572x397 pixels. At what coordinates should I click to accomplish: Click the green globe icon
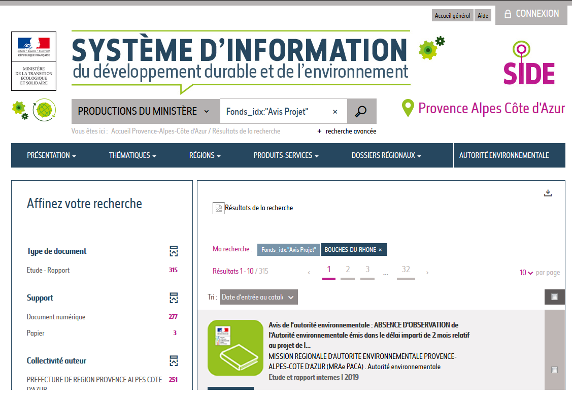coord(45,110)
